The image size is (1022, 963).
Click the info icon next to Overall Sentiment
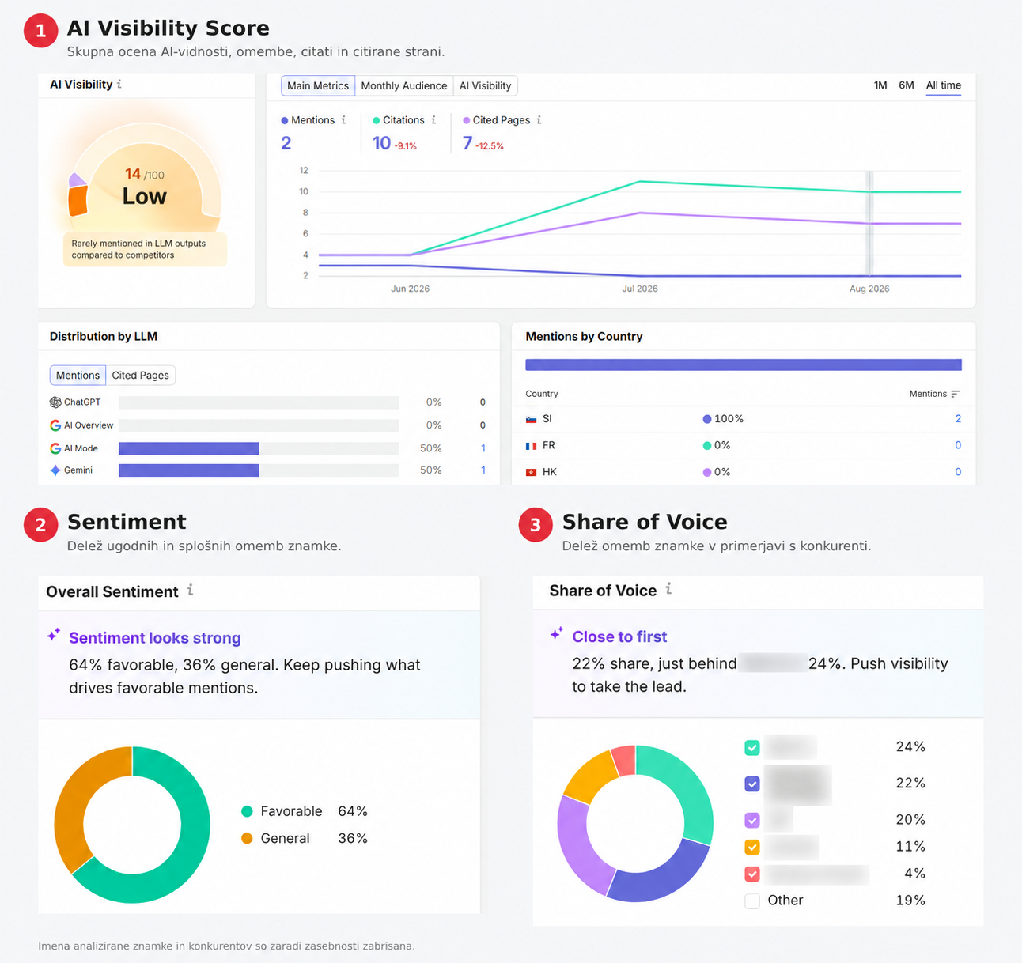click(191, 590)
